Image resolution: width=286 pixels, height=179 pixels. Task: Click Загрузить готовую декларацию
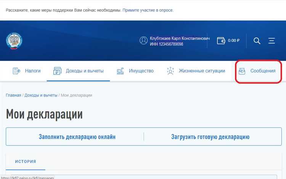(210, 137)
